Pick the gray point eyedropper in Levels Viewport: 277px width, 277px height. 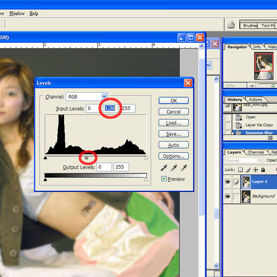point(173,168)
